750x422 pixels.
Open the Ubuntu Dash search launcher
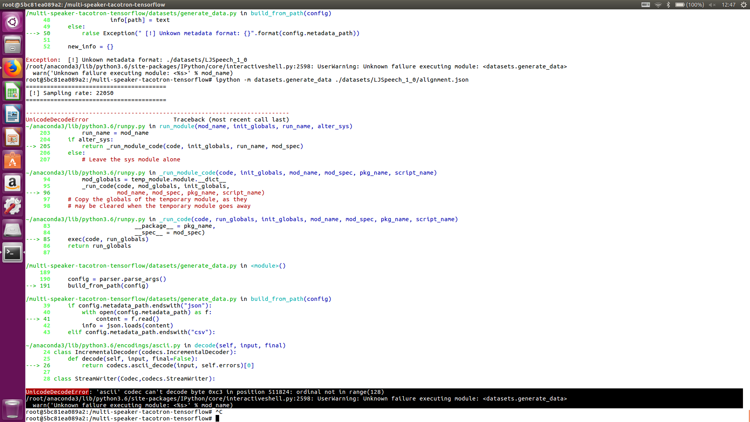click(12, 22)
